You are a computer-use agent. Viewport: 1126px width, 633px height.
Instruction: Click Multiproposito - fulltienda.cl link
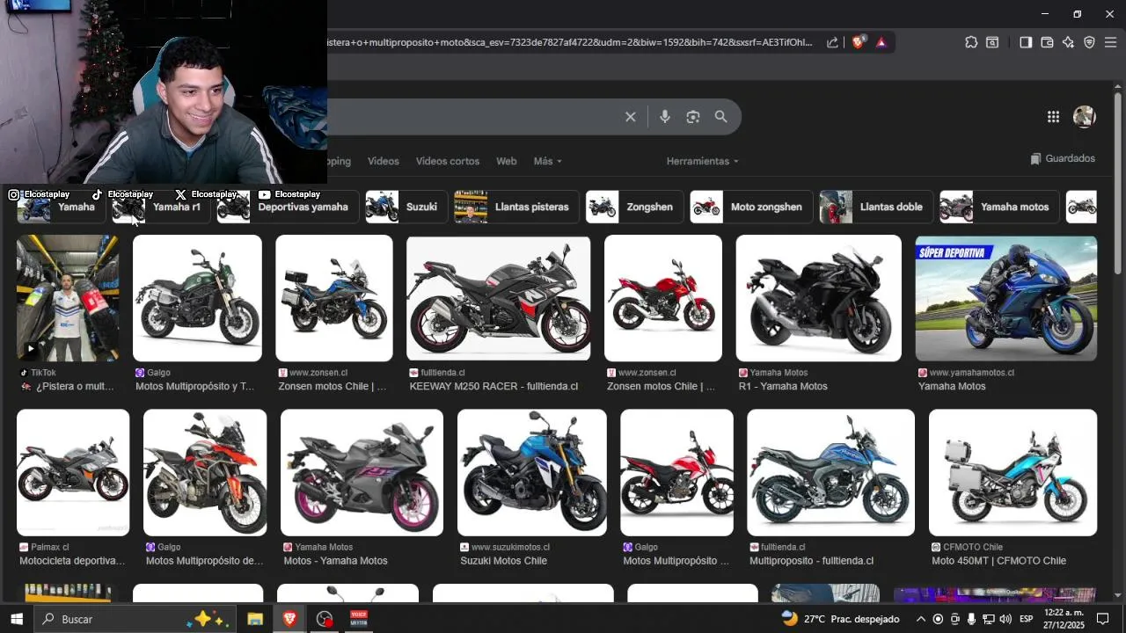[811, 561]
